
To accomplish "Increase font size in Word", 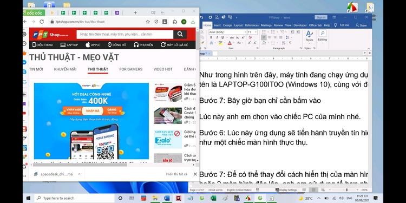I will [x=250, y=43].
